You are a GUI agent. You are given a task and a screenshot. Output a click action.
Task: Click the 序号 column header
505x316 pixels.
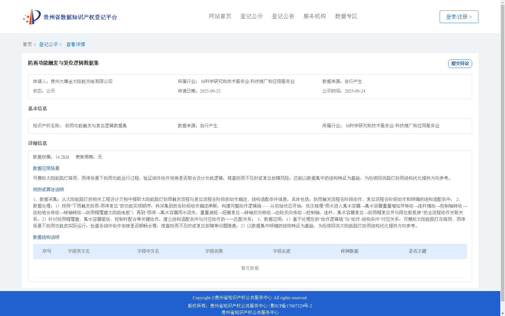[47, 251]
